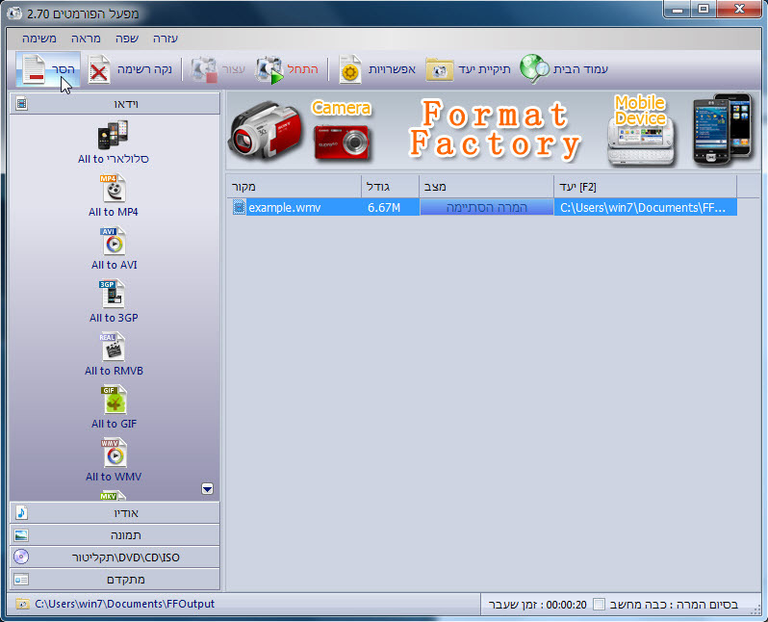Click the completed progress bar המרה הסתיימה
The width and height of the screenshot is (768, 622).
(486, 207)
